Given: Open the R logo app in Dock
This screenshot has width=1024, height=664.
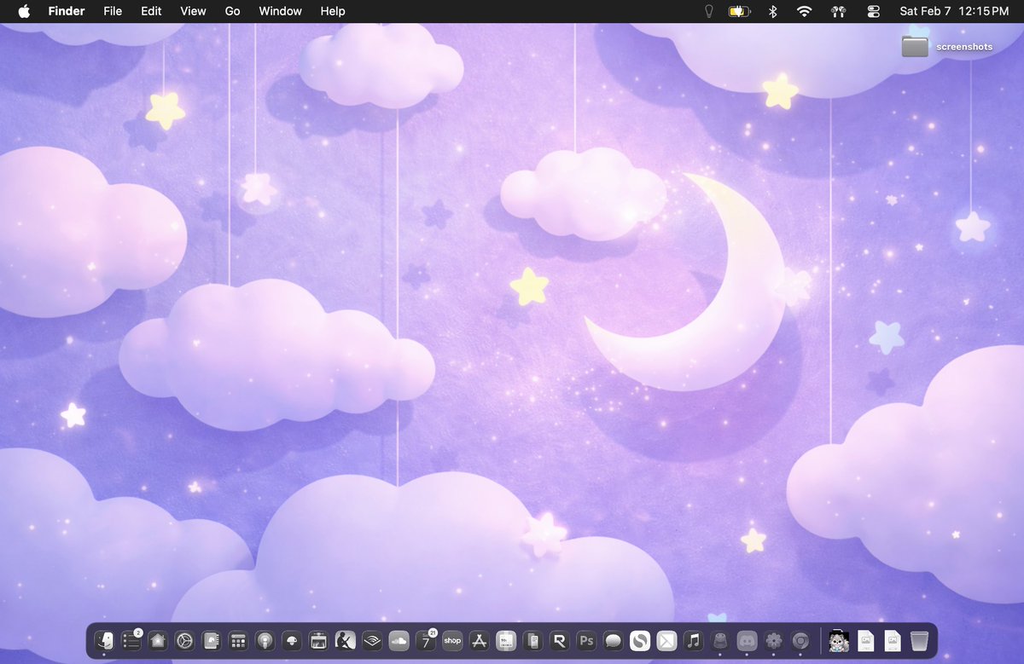Looking at the screenshot, I should (560, 640).
